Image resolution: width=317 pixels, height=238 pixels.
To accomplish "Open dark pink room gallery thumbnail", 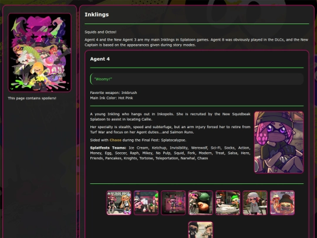I will [x=173, y=203].
